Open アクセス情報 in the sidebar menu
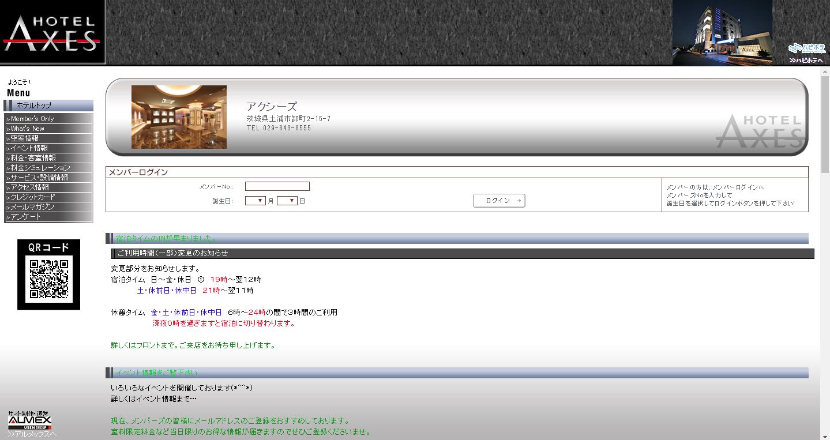The width and height of the screenshot is (830, 440). click(x=48, y=187)
